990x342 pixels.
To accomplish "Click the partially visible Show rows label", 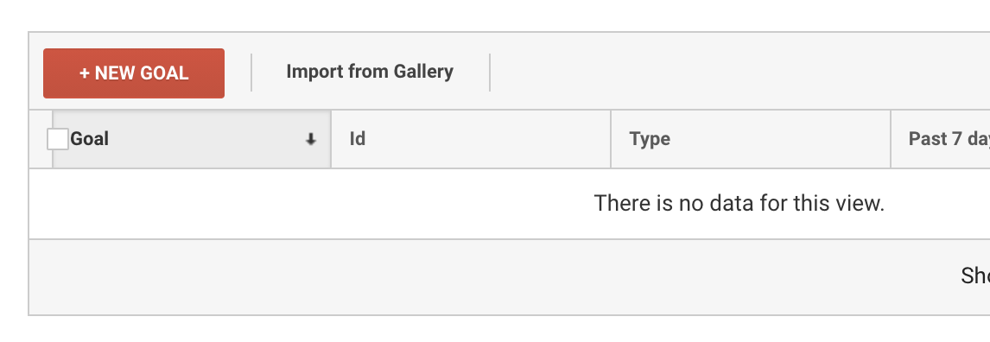I will [x=975, y=275].
